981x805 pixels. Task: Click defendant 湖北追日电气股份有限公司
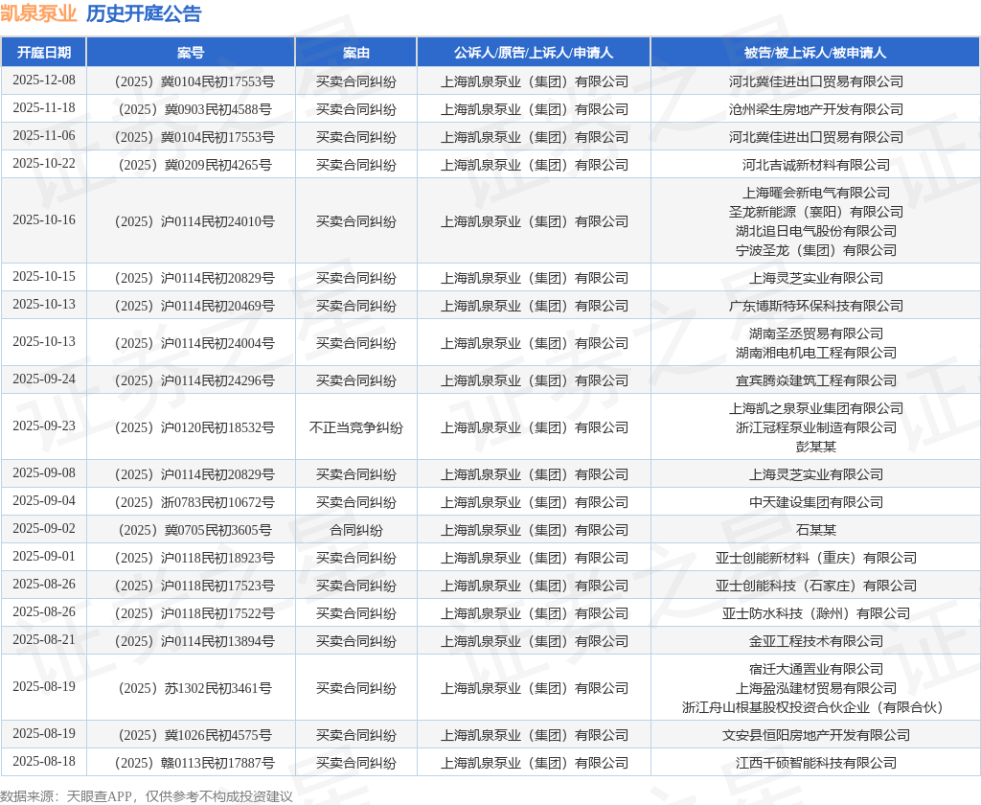[816, 231]
